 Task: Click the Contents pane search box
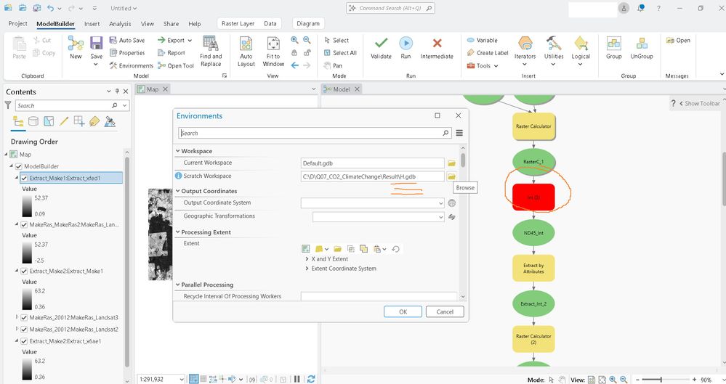72,105
